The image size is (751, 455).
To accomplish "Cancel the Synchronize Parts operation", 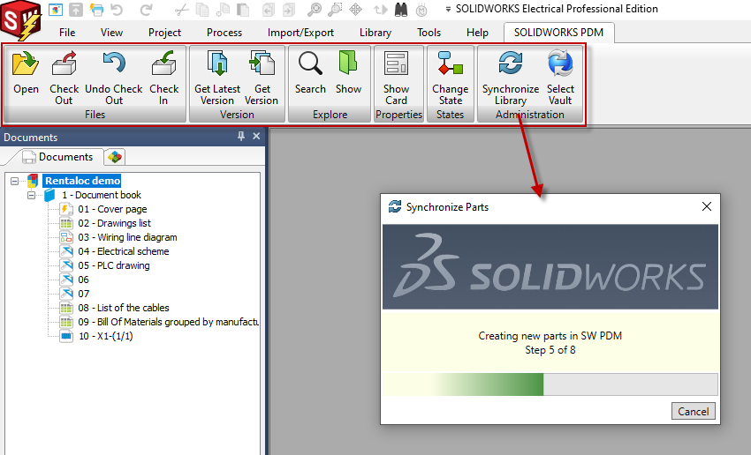I will click(x=693, y=412).
